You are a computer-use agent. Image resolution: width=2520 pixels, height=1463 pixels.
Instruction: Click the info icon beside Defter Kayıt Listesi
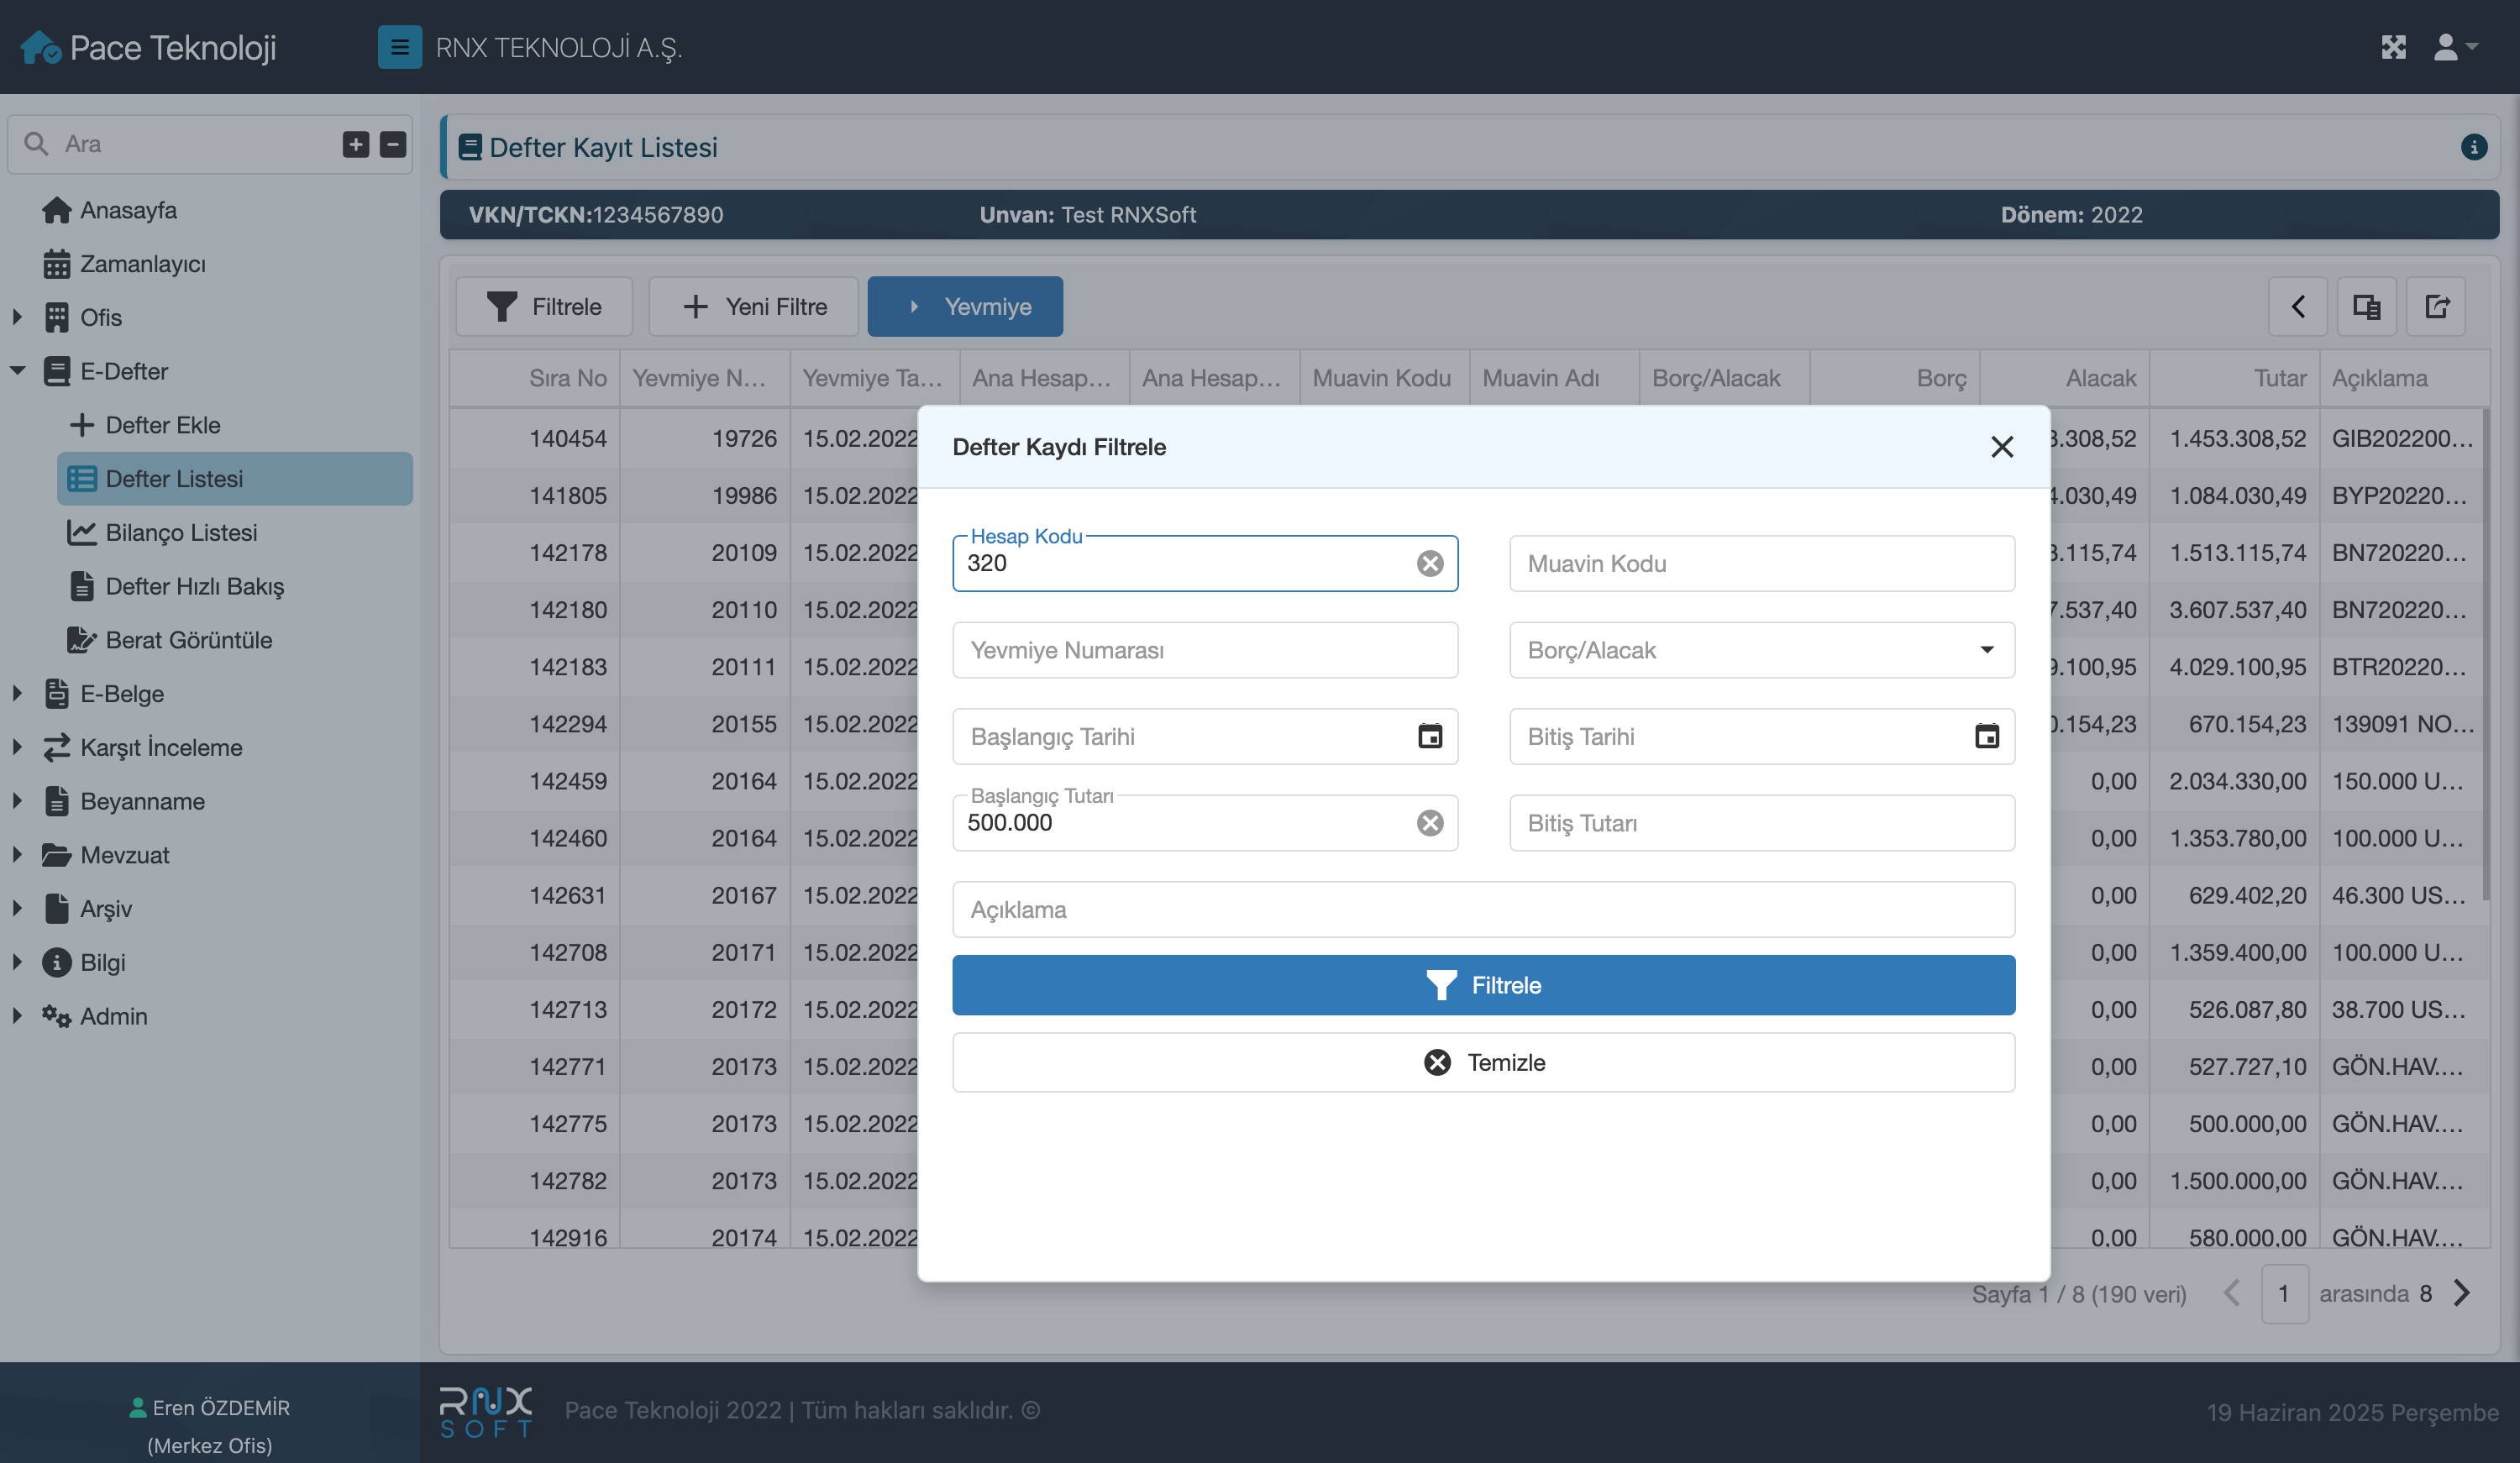[2473, 147]
